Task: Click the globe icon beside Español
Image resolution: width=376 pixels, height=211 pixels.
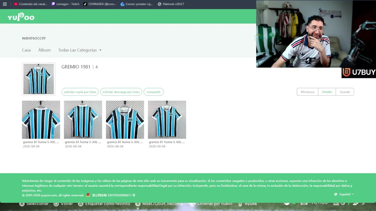Action: click(x=336, y=194)
